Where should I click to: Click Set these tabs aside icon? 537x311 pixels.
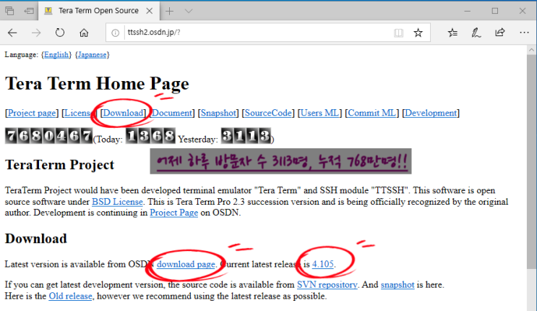(29, 11)
